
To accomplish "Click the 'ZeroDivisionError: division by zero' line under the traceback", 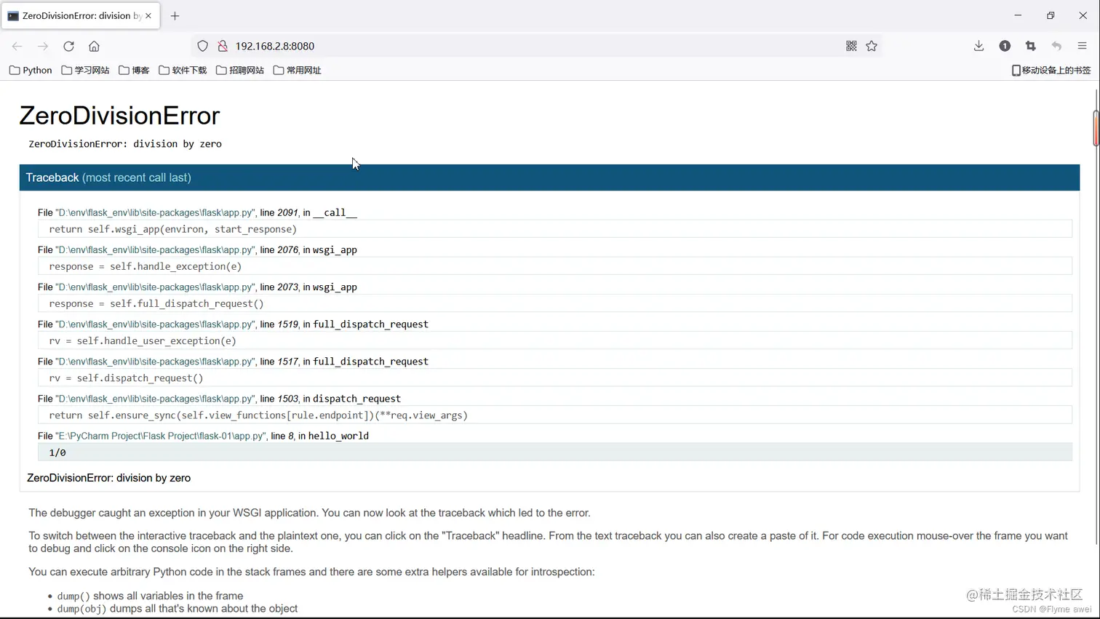I will coord(108,478).
